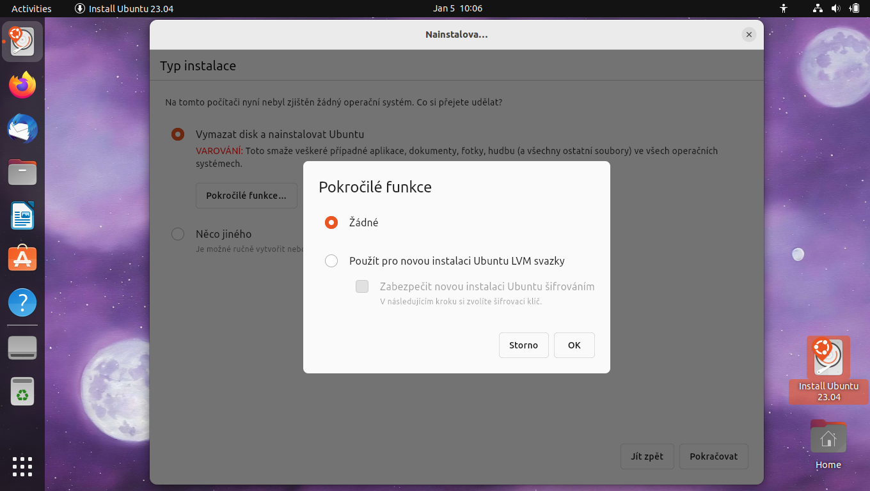Open Ubuntu Software from the dock
This screenshot has height=491, width=870.
[22, 258]
